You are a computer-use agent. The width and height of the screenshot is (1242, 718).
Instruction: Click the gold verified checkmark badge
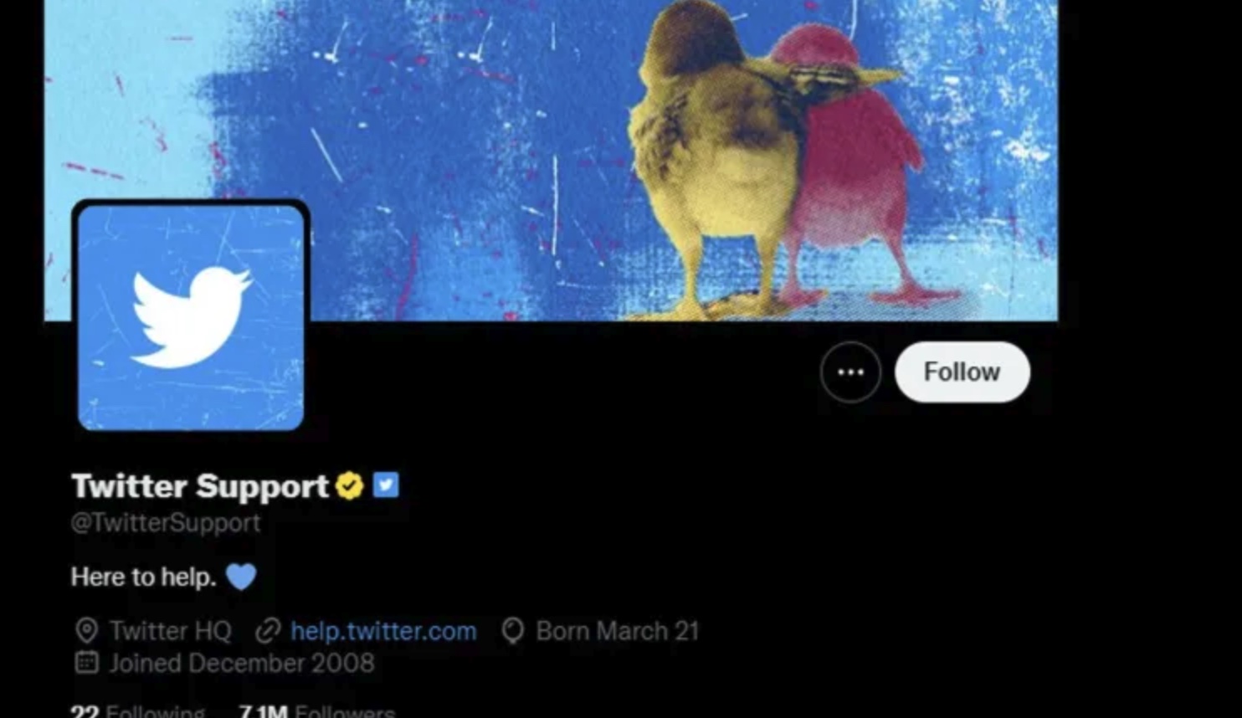click(350, 485)
